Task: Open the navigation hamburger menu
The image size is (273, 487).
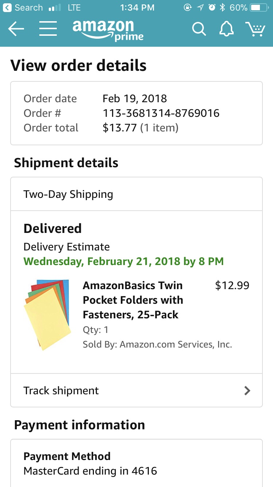Action: point(48,29)
